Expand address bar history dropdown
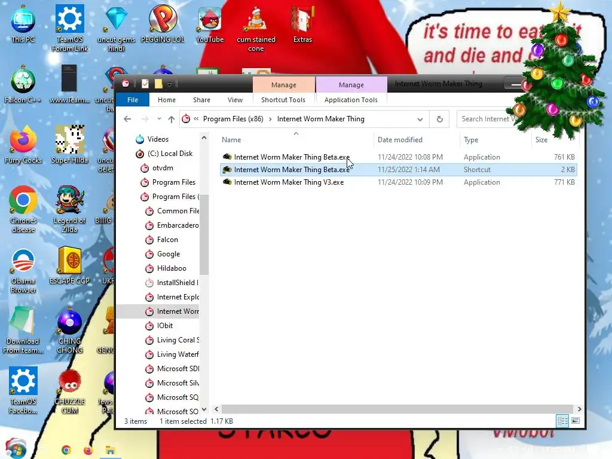612x459 pixels. [420, 119]
